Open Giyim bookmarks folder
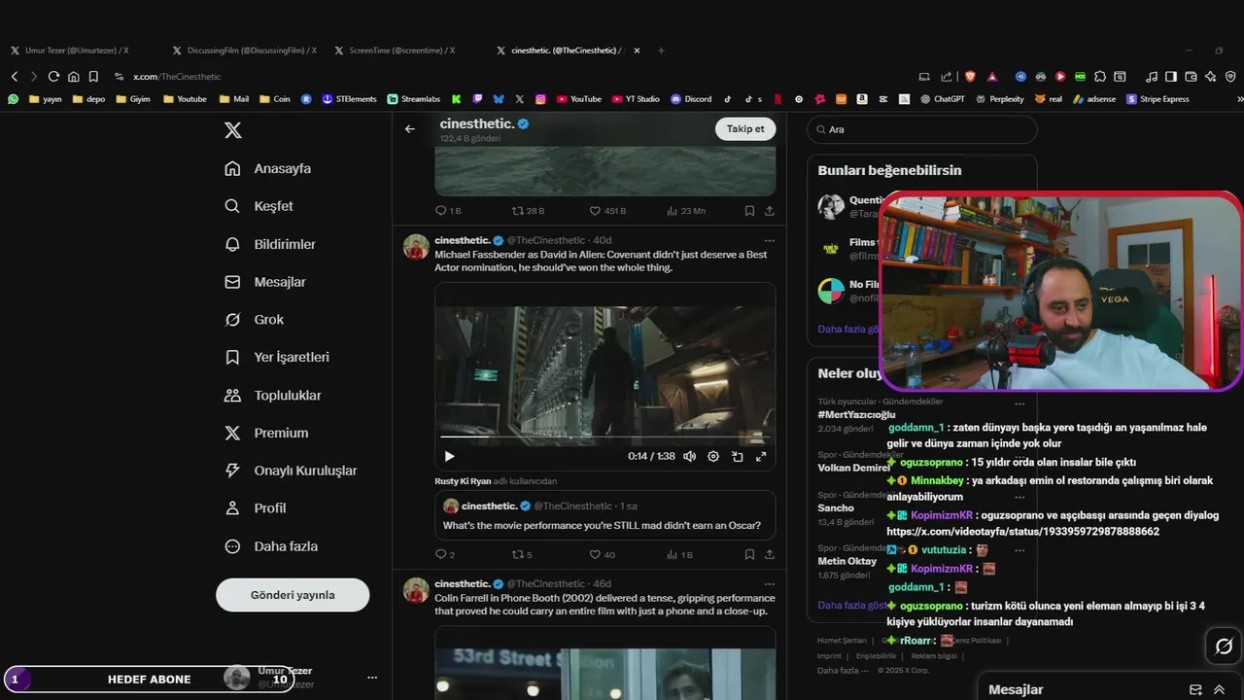 tap(132, 99)
